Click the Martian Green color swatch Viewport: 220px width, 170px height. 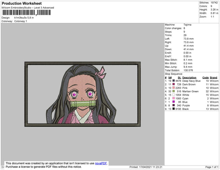173,91
